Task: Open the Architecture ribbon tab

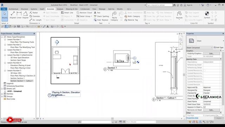Action: coord(13,9)
